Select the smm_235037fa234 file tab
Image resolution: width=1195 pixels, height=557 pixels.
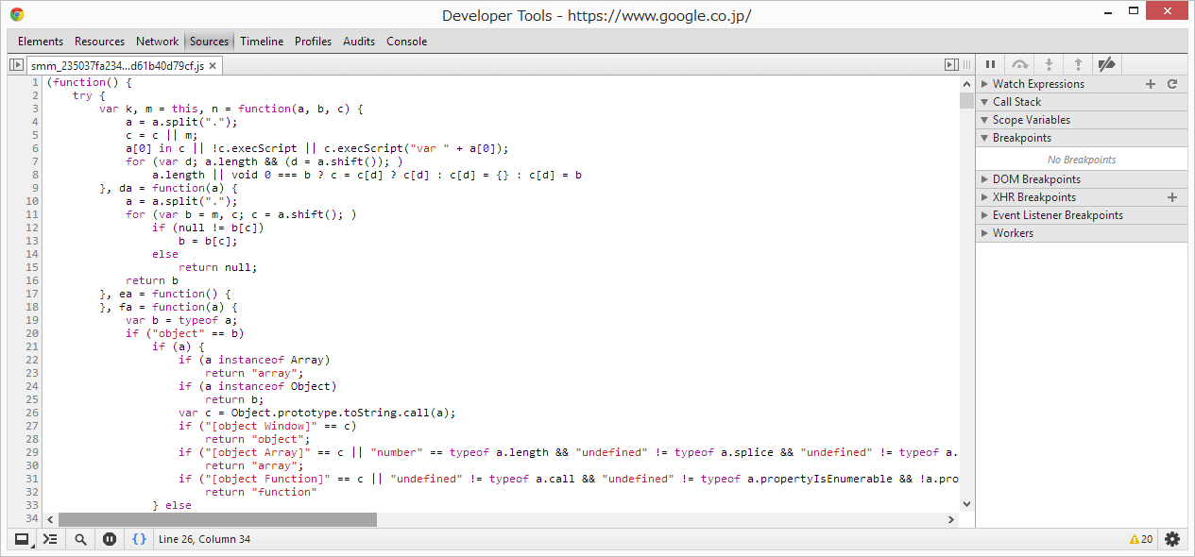pos(125,66)
